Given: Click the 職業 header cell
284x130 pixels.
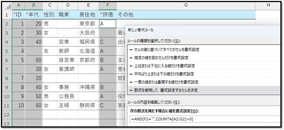Looking at the screenshot, I should point(68,15).
